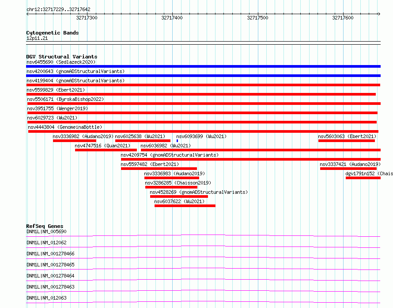Select nsv6025638 (Wu2021) variant label
This screenshot has height=308, width=393.
pos(140,136)
